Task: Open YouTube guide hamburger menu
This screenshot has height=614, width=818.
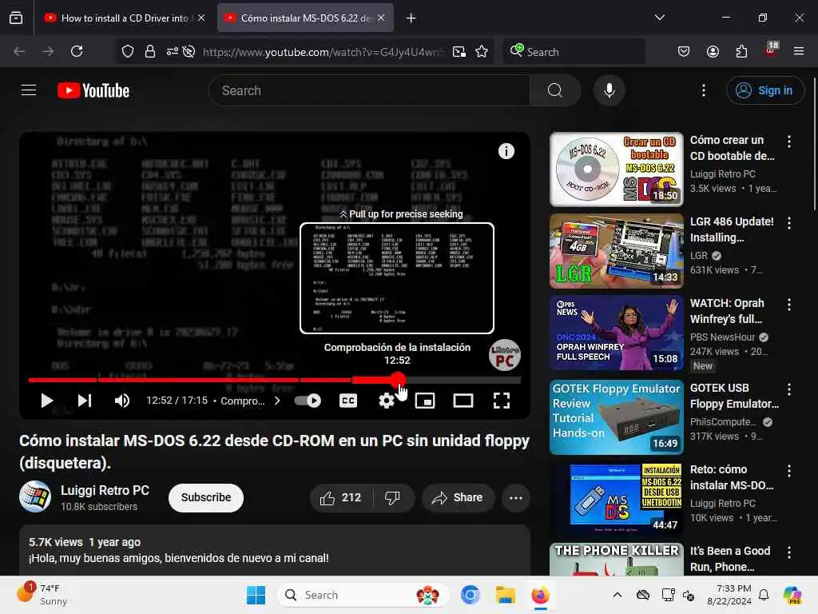Action: [29, 90]
